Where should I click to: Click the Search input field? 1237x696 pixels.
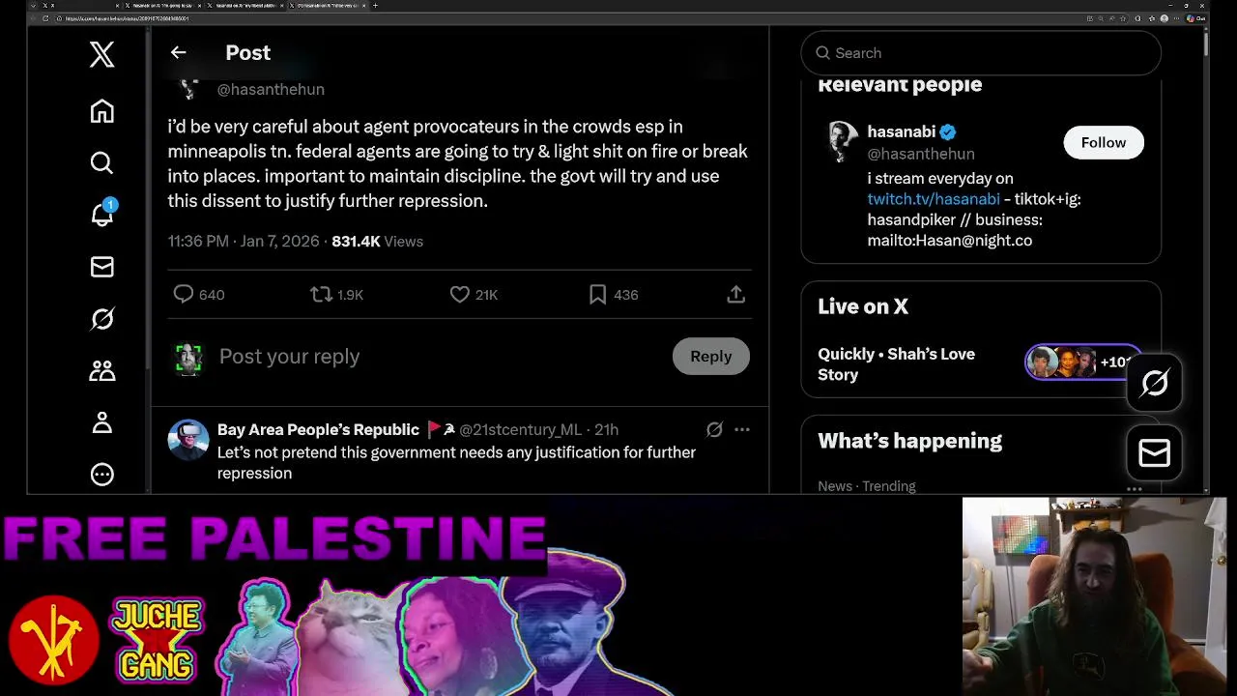click(x=981, y=53)
